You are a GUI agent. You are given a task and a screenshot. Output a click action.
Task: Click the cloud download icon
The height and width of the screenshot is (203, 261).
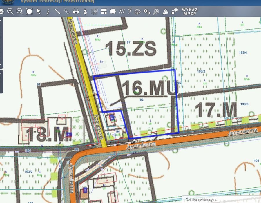coord(138,12)
